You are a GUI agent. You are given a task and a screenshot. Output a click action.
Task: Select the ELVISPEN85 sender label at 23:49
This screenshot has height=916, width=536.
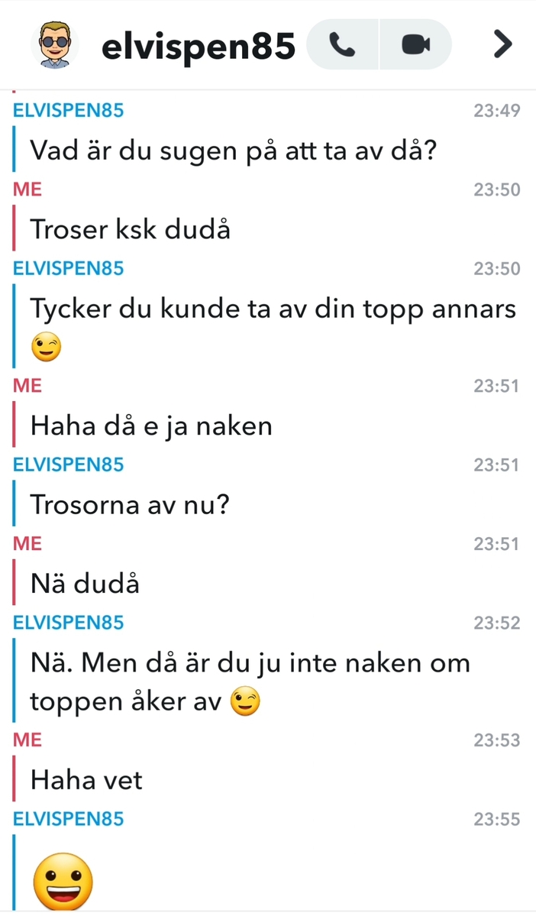tap(68, 111)
